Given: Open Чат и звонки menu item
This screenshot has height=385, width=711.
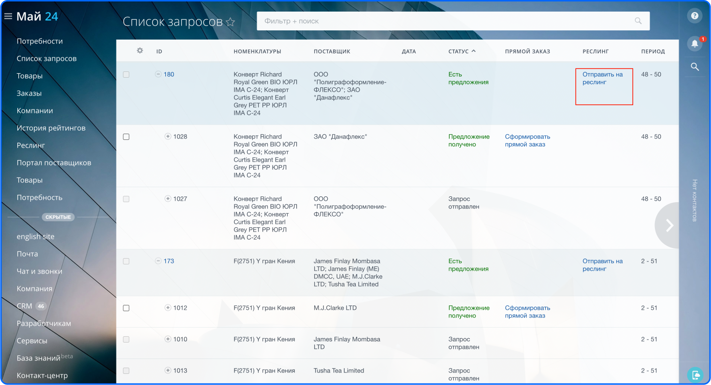Looking at the screenshot, I should [x=39, y=271].
